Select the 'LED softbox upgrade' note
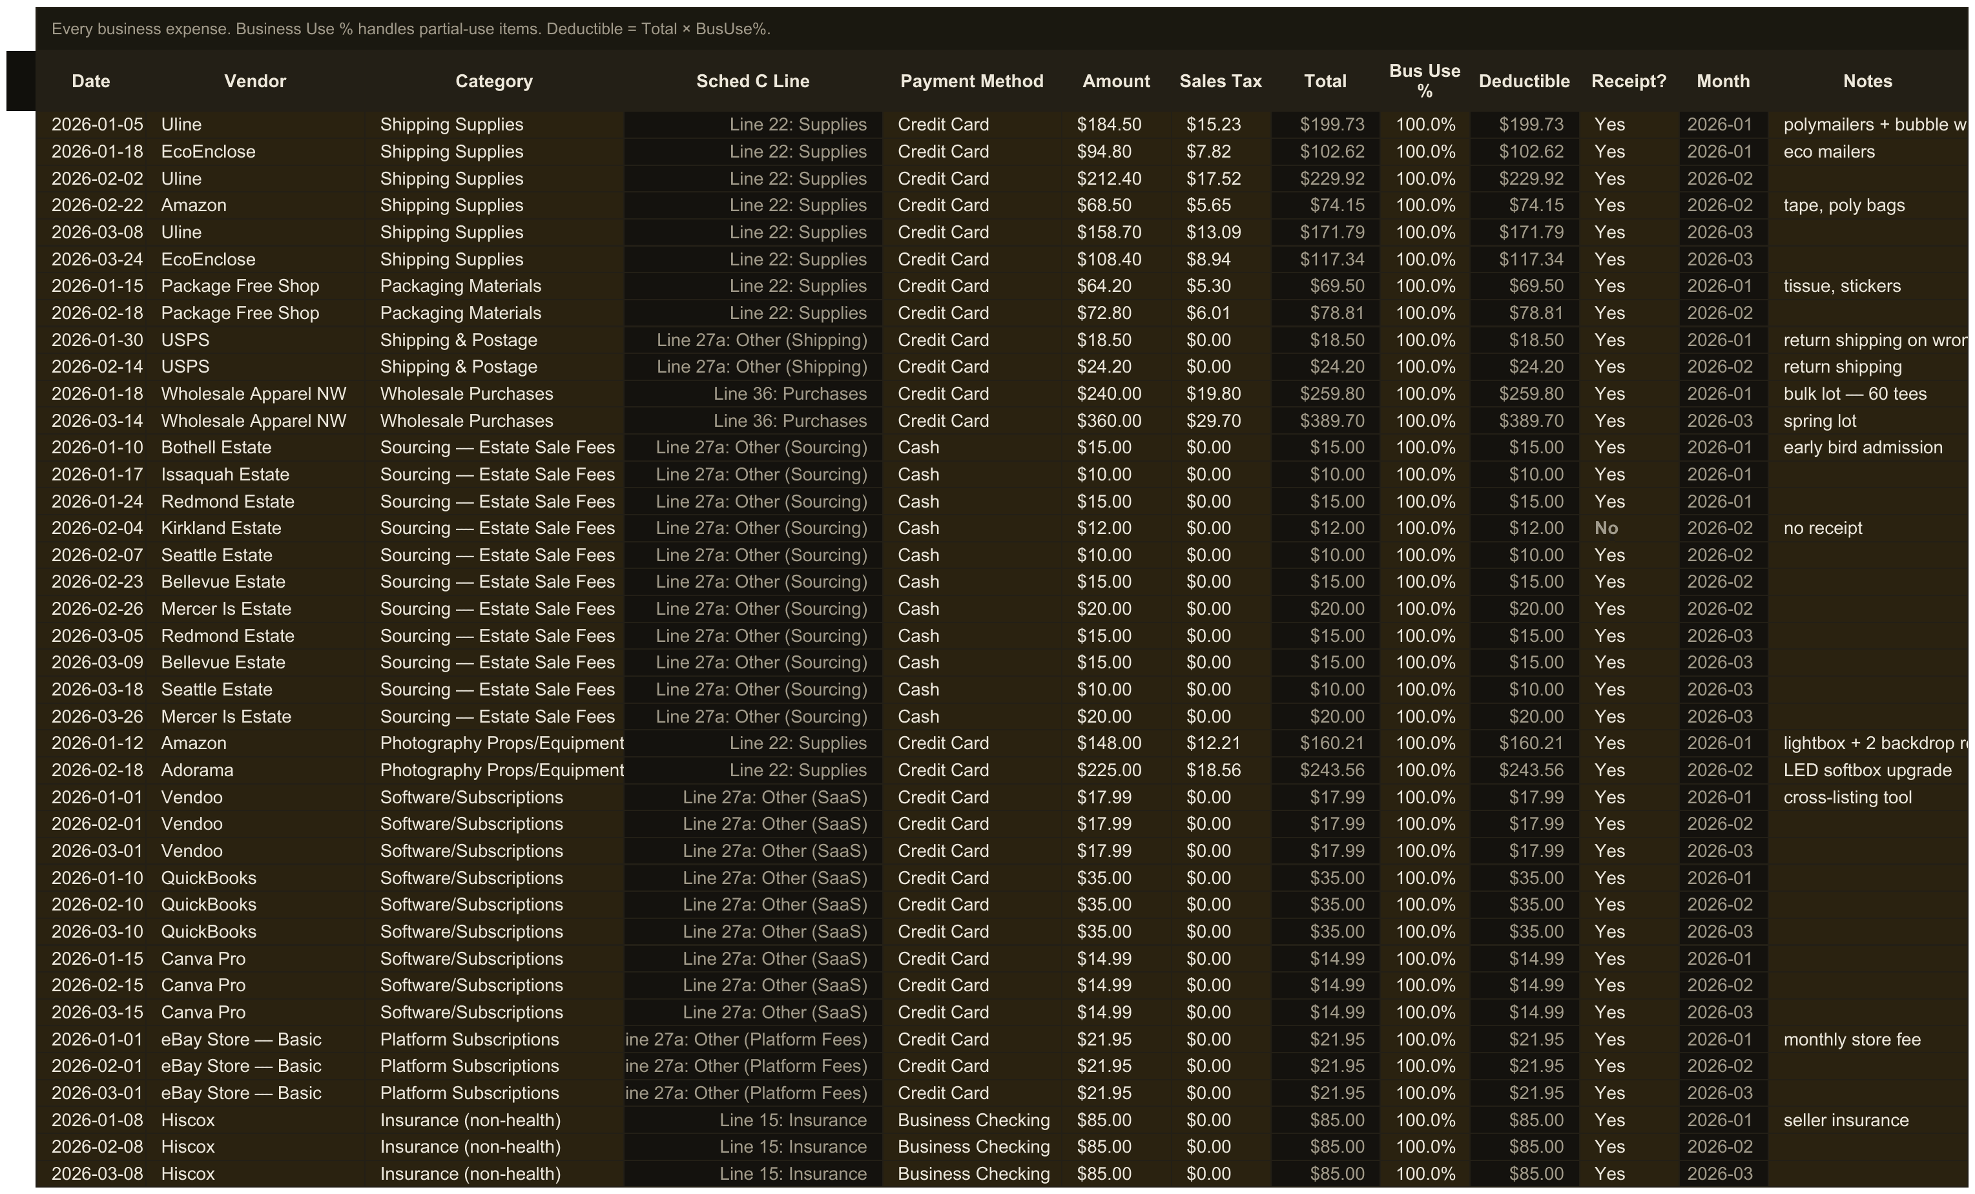The height and width of the screenshot is (1194, 1975). coord(1868,770)
